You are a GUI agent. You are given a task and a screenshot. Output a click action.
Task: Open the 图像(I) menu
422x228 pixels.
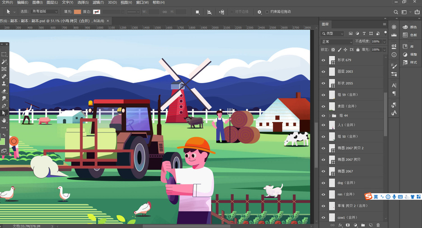[37, 2]
